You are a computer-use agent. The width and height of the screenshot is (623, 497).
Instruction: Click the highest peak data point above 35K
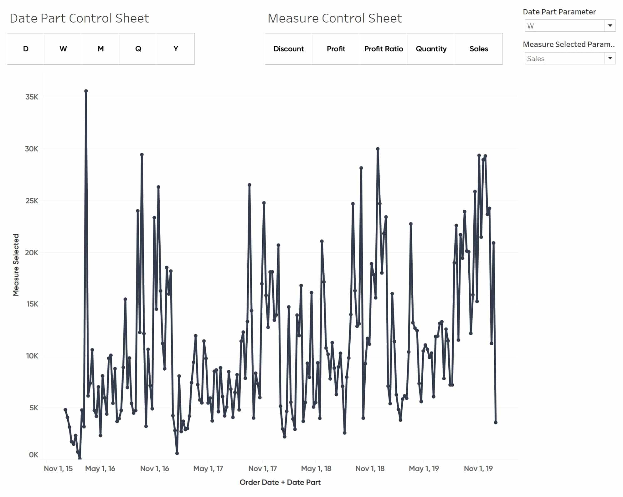click(x=86, y=91)
